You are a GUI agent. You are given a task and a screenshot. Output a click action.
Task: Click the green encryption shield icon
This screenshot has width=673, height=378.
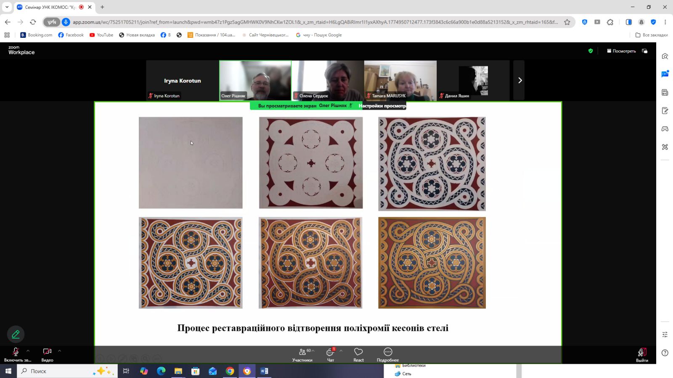pyautogui.click(x=591, y=51)
